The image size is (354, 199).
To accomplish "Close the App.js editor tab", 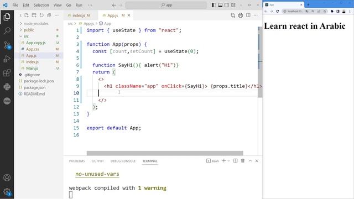I will click(129, 15).
